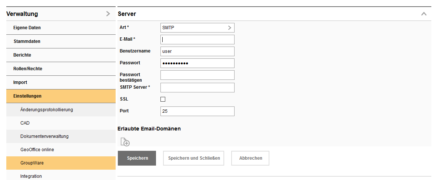Open the Änderungsprotokollierung settings
438x180 pixels.
[47, 110]
